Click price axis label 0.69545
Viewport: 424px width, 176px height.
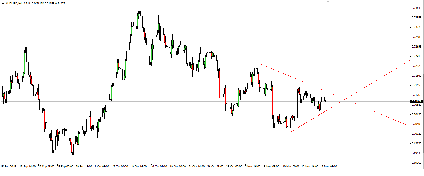[417, 153]
